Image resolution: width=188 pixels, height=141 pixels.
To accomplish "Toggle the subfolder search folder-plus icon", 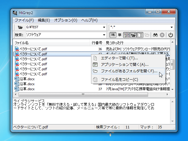I will click(133, 35).
